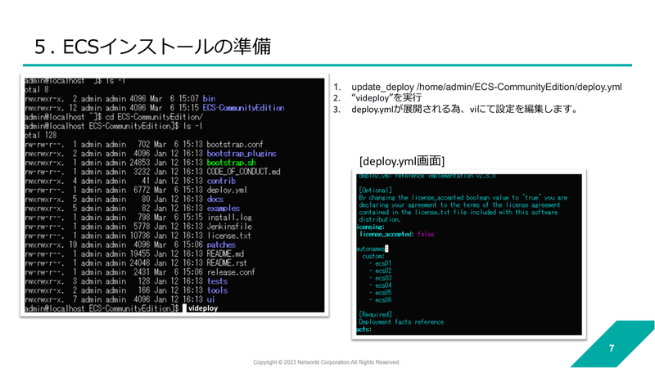Screen dimensions: 655x368
Task: Click the "bin" directory entry in terminal
Action: coord(209,99)
